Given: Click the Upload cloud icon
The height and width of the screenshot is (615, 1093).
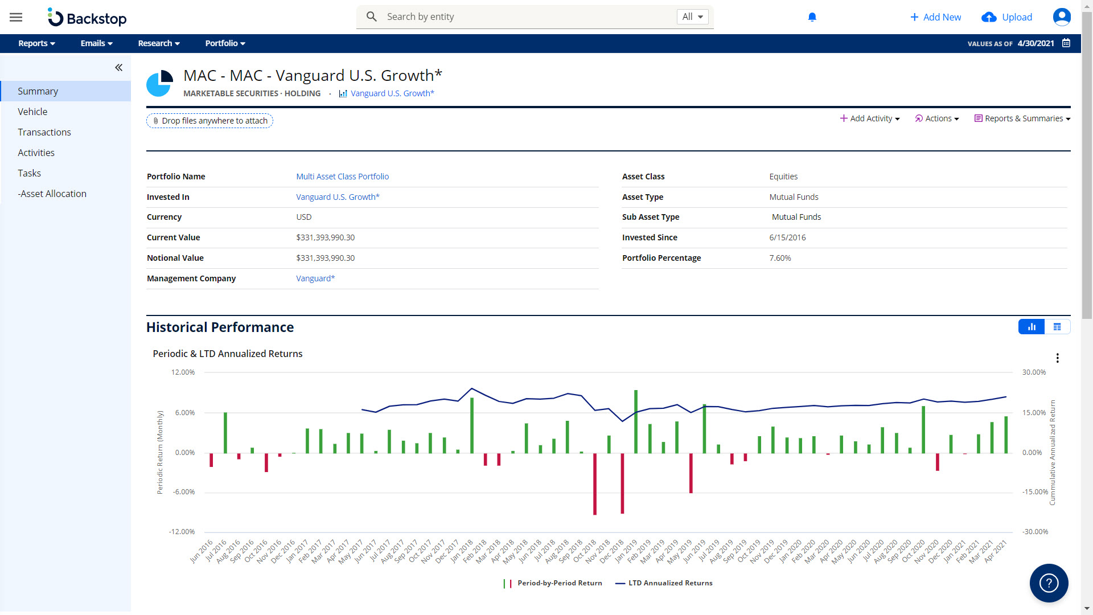Looking at the screenshot, I should 987,17.
